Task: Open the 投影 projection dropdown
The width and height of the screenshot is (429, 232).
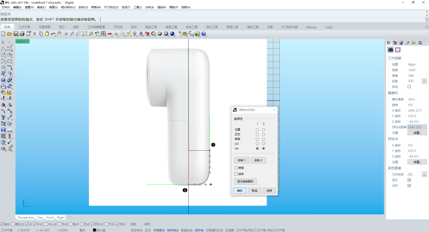Action: (424, 81)
